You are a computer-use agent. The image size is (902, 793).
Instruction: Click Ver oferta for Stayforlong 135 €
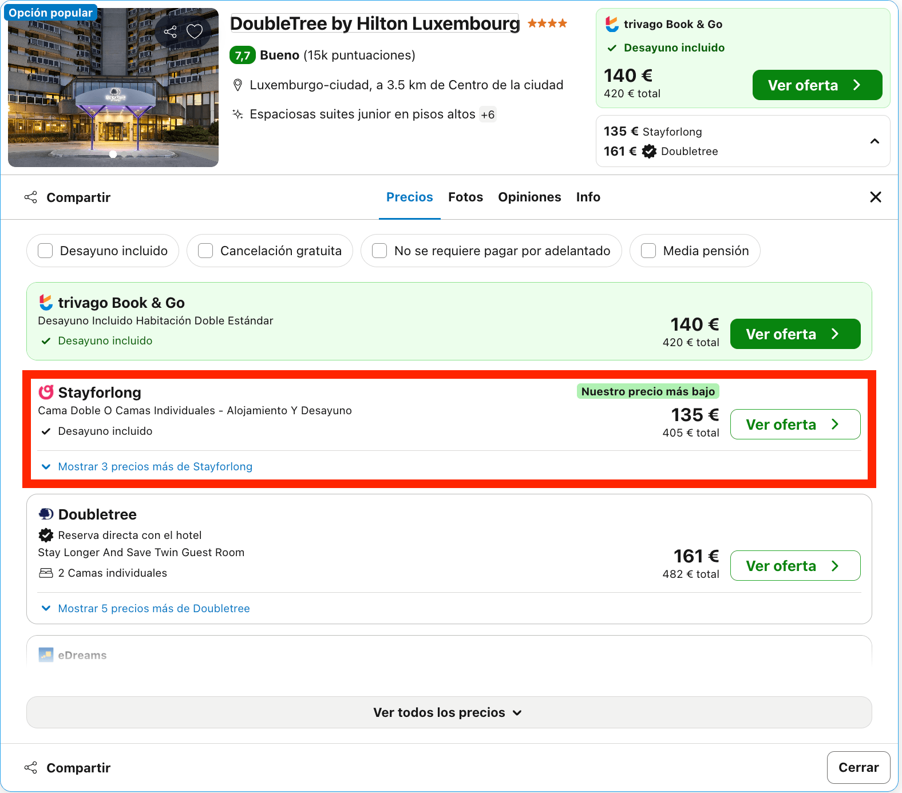coord(796,425)
